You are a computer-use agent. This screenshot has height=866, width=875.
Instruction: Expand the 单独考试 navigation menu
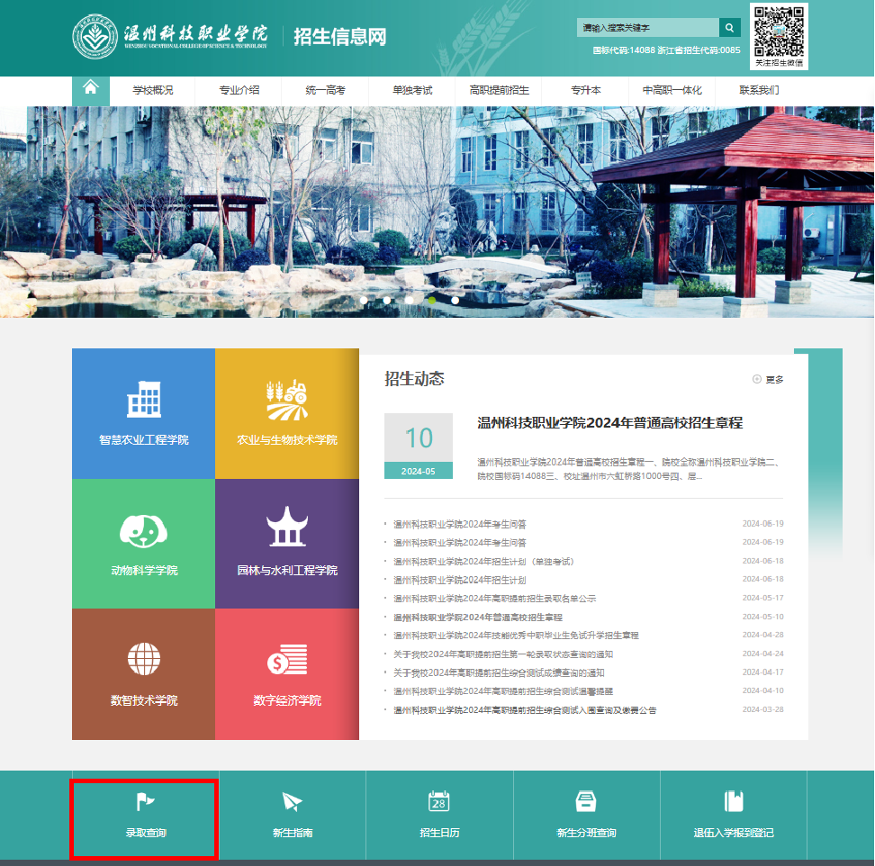coord(412,90)
